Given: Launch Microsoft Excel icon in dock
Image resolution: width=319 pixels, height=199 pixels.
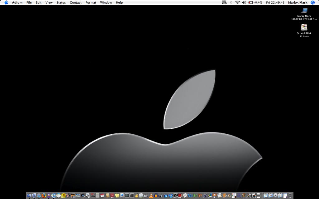Looking at the screenshot, I should click(x=195, y=196).
